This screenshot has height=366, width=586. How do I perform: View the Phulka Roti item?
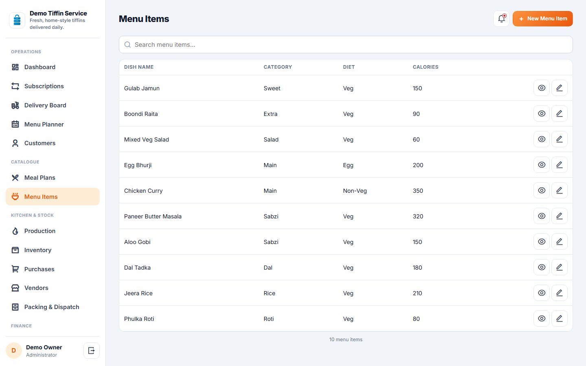pos(542,318)
